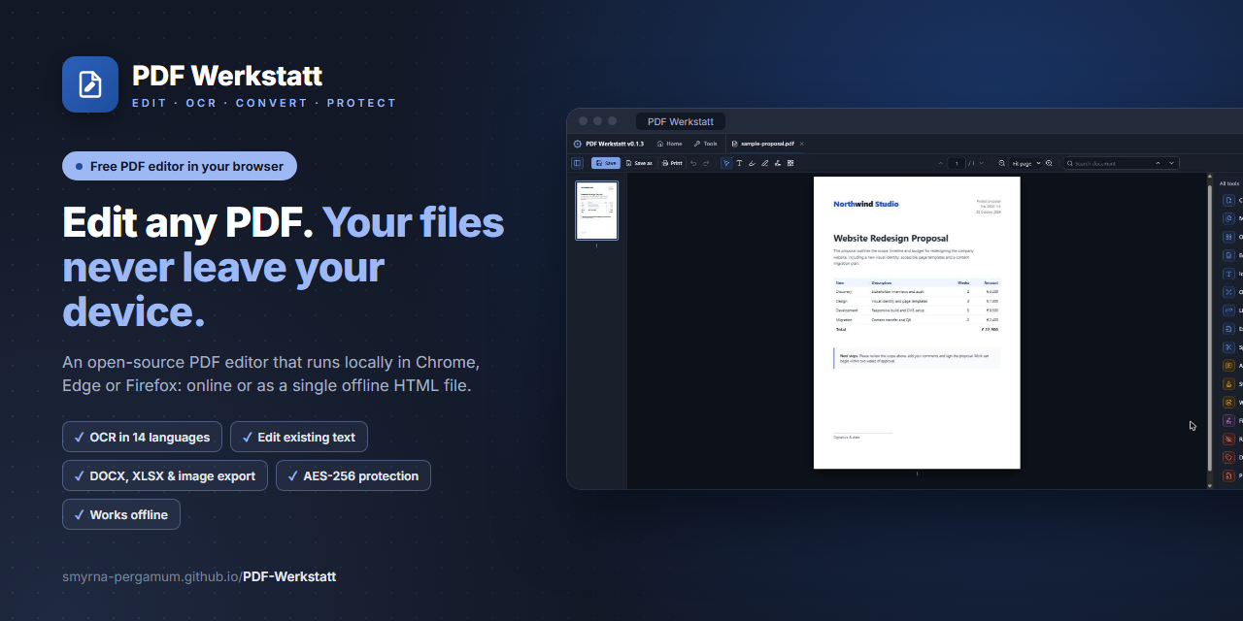Go to previous page arrow
1243x621 pixels.
940,163
